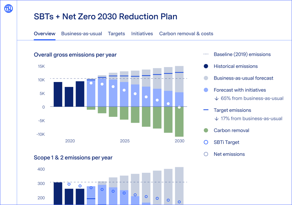Open Carbon removal & costs tab
Screen dimensions: 292x205
[x=186, y=34]
